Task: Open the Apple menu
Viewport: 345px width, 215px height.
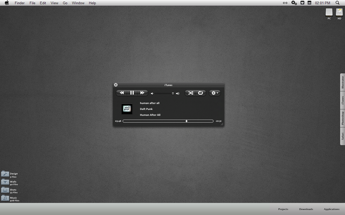Action: (6, 3)
